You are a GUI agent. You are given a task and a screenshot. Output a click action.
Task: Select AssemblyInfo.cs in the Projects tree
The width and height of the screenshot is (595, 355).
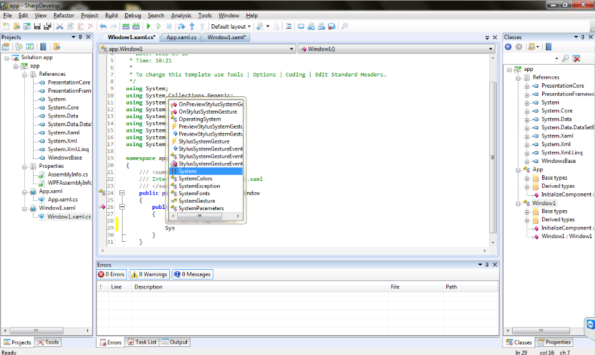(x=67, y=175)
